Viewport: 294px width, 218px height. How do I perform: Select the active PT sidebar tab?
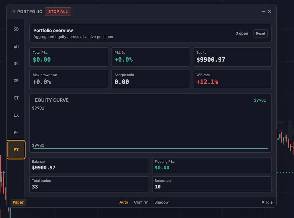(x=16, y=150)
